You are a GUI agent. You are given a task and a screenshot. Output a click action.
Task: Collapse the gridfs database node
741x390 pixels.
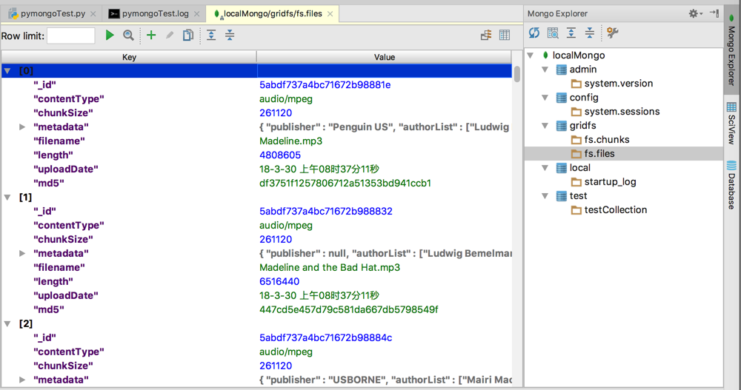[545, 126]
